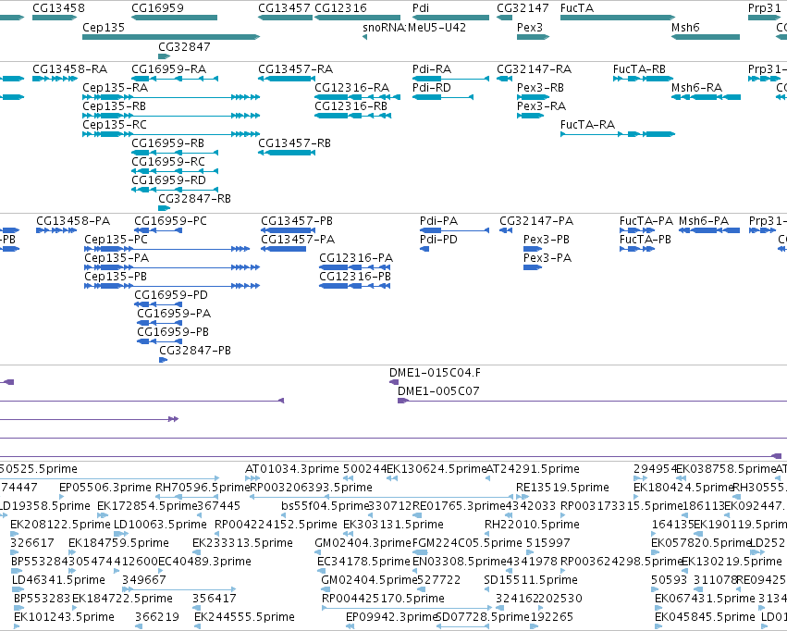The width and height of the screenshot is (787, 631).
Task: Click transcript Cep135-RC label
Action: [115, 125]
